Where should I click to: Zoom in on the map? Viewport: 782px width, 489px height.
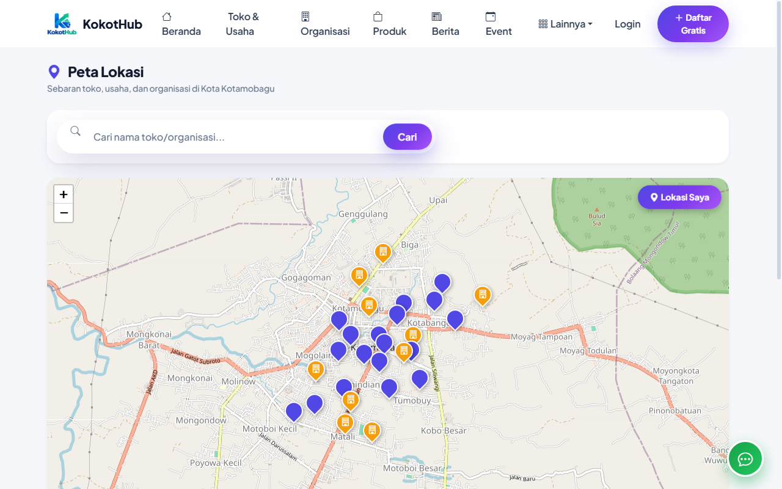[x=64, y=194]
